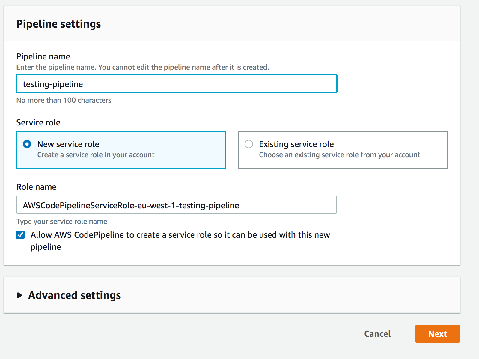This screenshot has height=359, width=479.
Task: Expand the Advanced settings disclosure triangle
Action: click(x=20, y=295)
